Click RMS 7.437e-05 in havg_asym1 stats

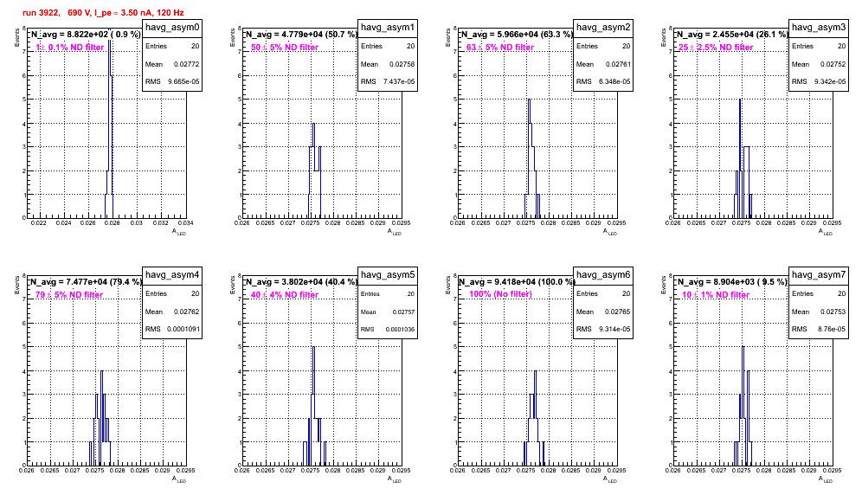[388, 82]
